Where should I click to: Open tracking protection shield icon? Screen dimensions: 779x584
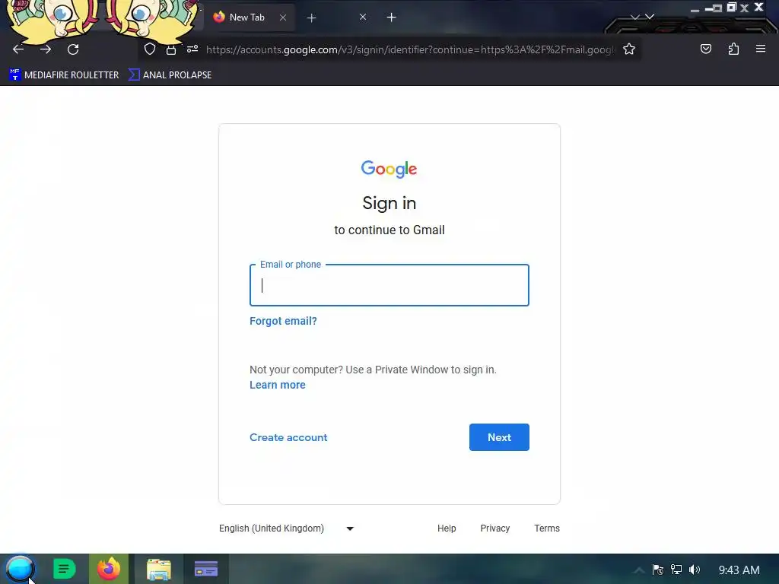(150, 49)
